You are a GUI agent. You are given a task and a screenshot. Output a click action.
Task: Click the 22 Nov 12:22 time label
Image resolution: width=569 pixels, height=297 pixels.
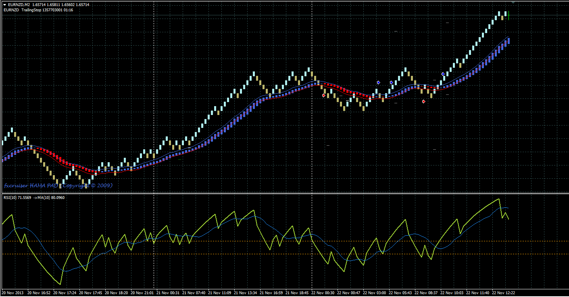(504, 293)
